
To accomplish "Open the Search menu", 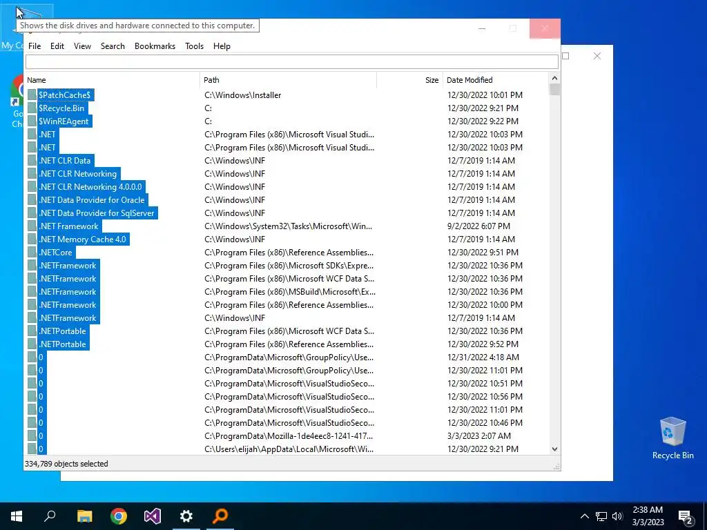I will point(113,46).
